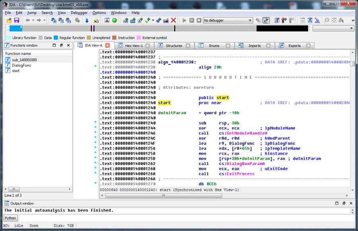Screen dimensions: 358x231
Task: Expand the navigation band dropdown at right
Action: coord(351,29)
